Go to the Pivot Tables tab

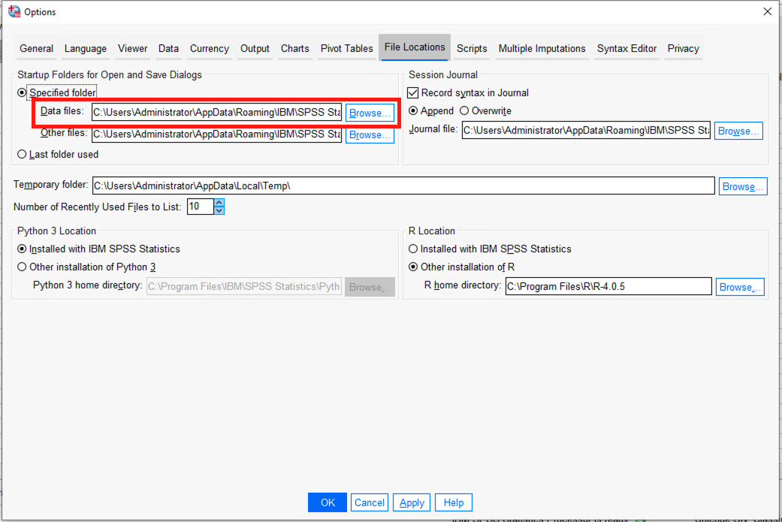click(346, 48)
